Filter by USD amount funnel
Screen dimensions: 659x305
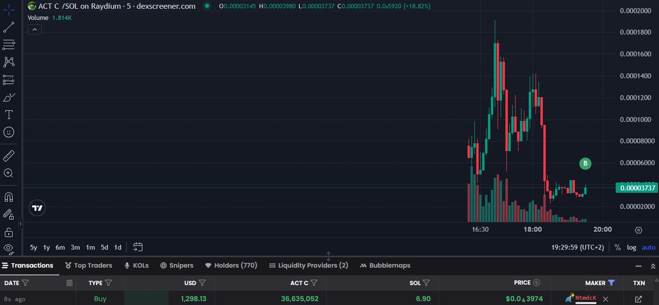coord(202,283)
